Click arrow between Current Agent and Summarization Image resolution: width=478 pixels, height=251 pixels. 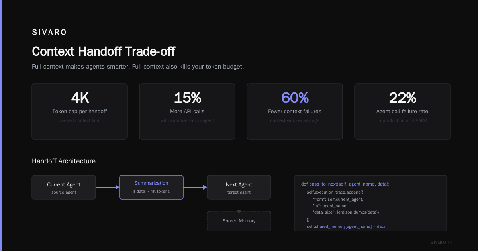click(108, 187)
